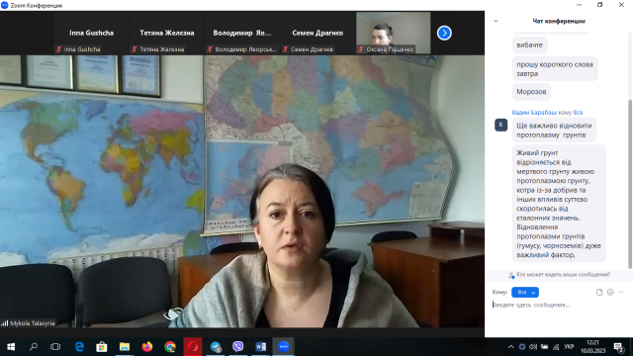Image resolution: width=633 pixels, height=356 pixels.
Task: Click the Zoom taskbar icon
Action: pos(284,347)
